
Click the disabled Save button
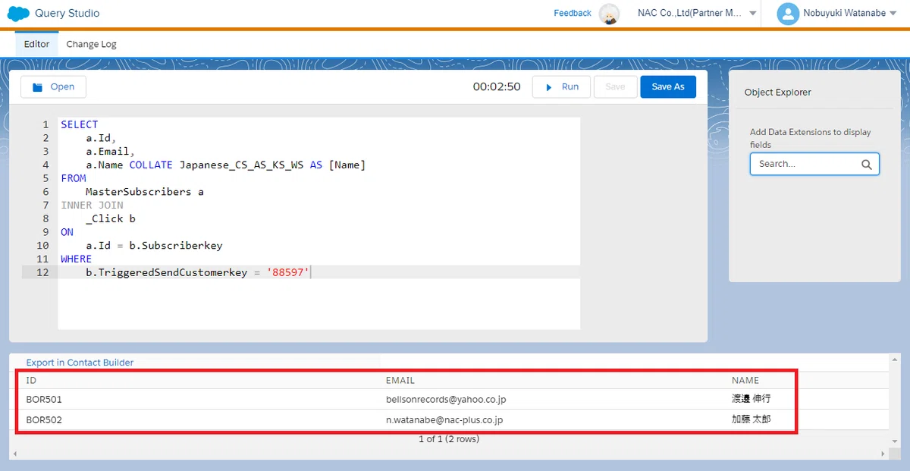[615, 86]
